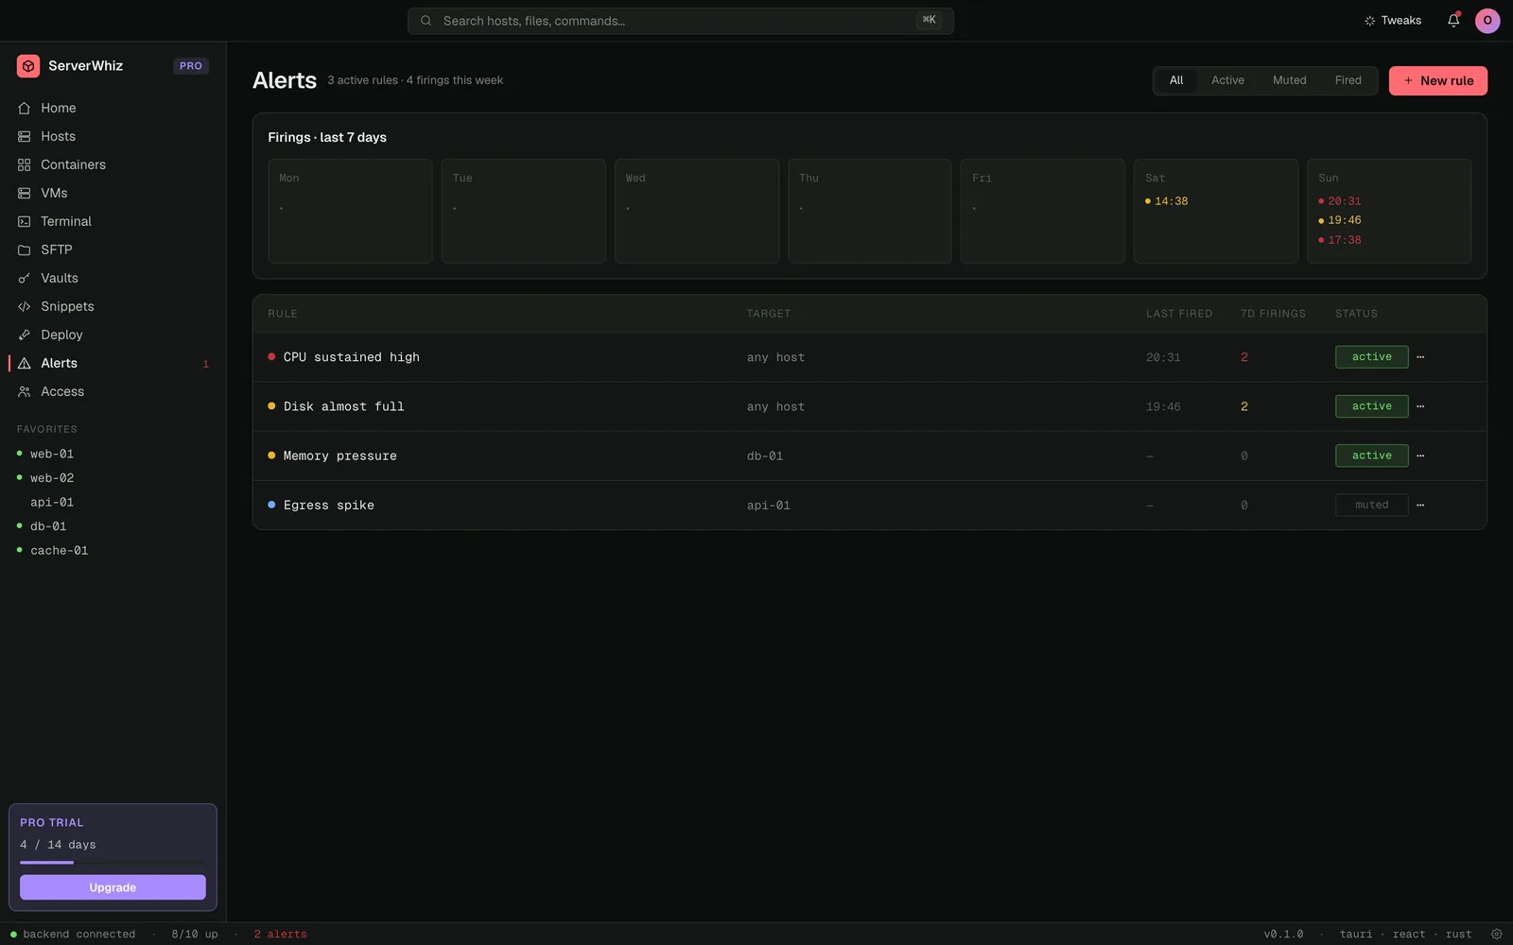The width and height of the screenshot is (1513, 945).
Task: Click the 2 alerts status bar entry
Action: click(280, 934)
